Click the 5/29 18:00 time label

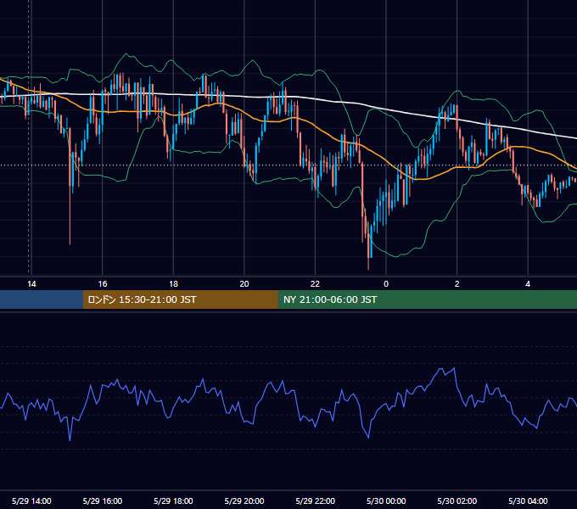173,501
